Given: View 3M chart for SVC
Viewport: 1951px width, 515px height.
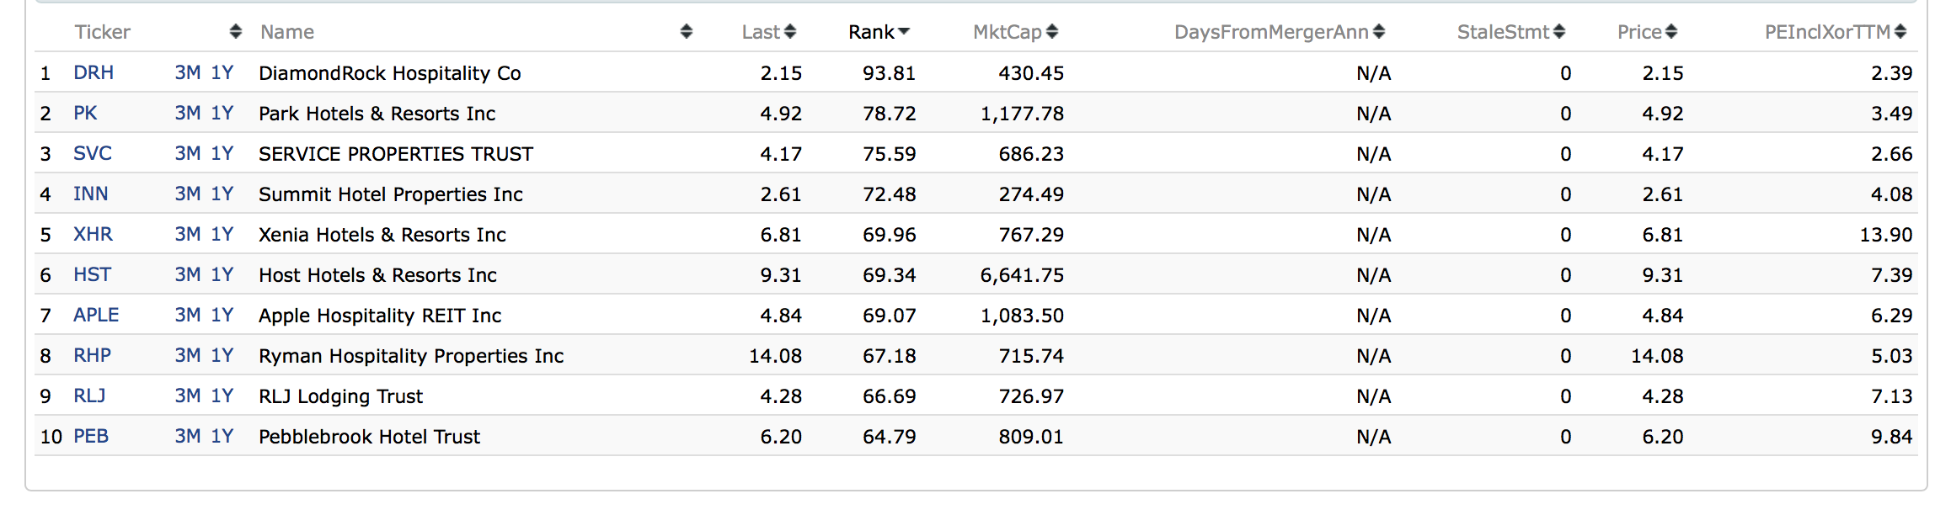Looking at the screenshot, I should (187, 154).
